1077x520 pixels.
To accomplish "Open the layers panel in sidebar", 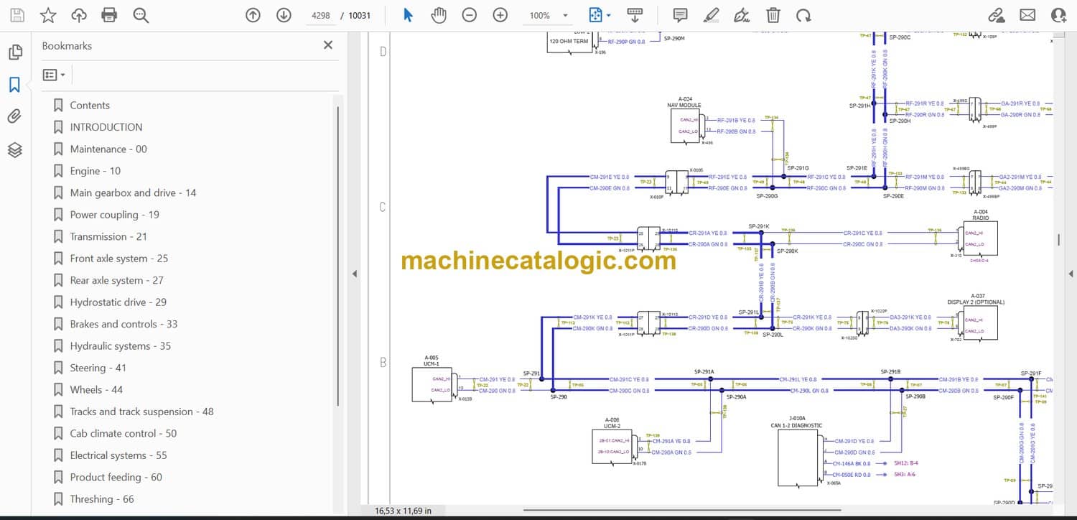I will [x=15, y=149].
